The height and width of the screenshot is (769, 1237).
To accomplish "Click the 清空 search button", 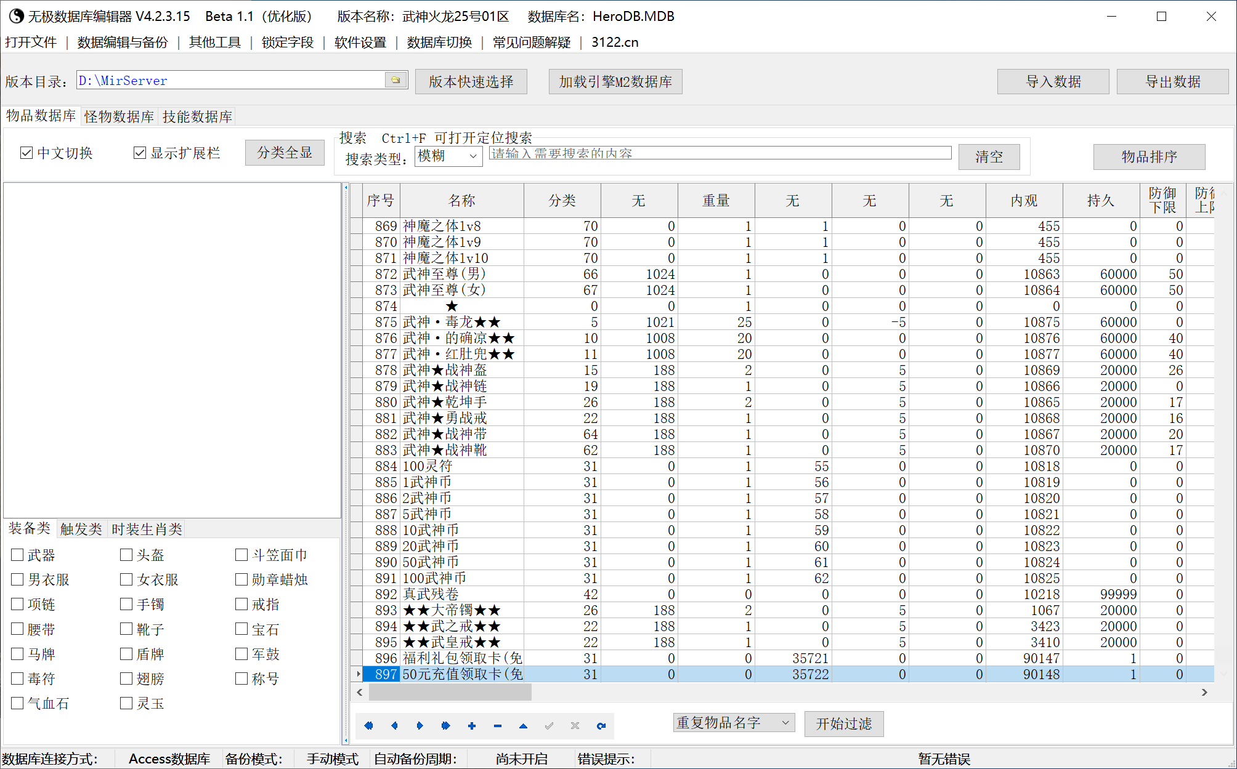I will [989, 156].
